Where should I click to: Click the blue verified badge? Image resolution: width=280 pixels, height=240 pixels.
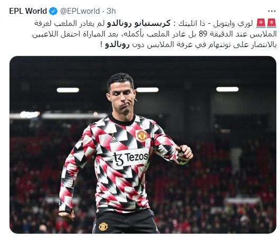[x=53, y=11]
